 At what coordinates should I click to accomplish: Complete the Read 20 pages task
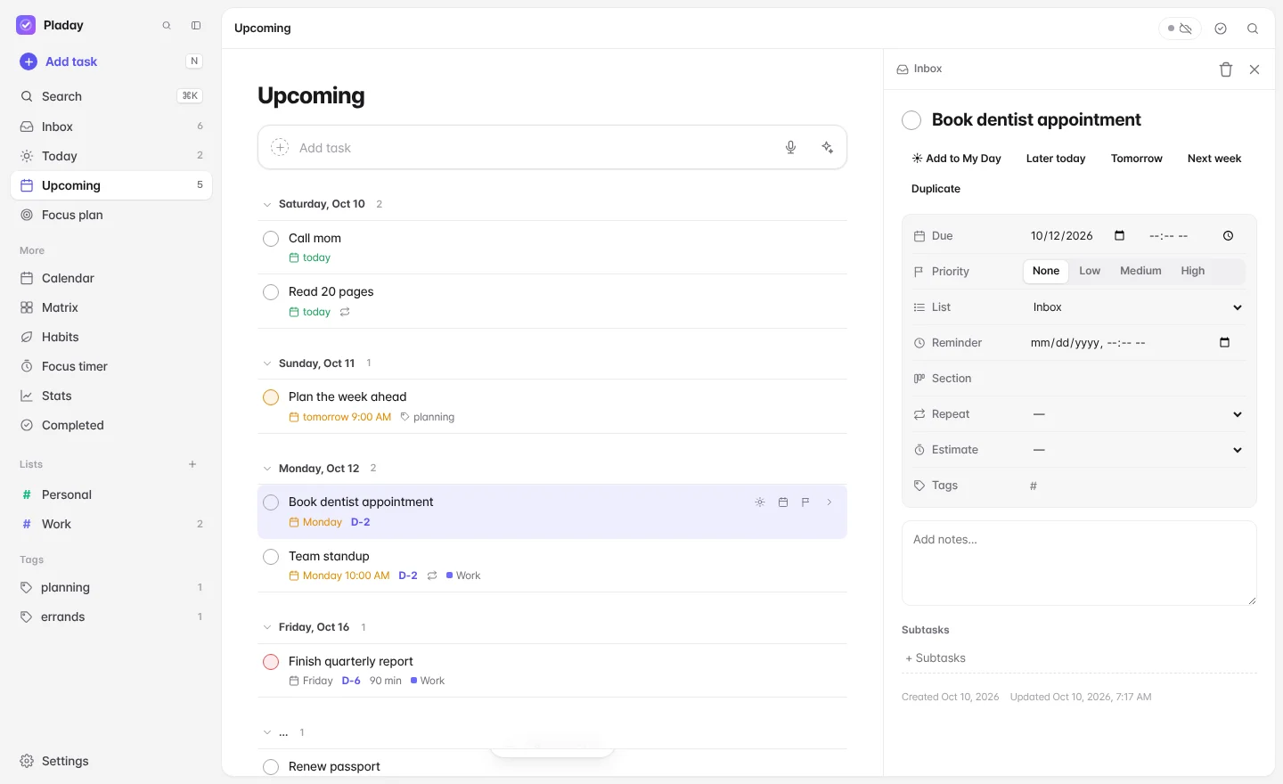(271, 292)
